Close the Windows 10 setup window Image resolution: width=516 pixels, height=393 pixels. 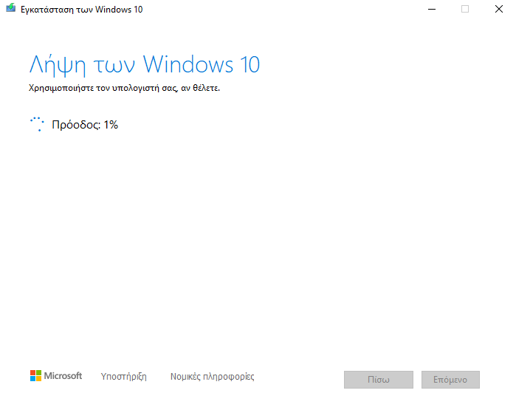(x=499, y=9)
